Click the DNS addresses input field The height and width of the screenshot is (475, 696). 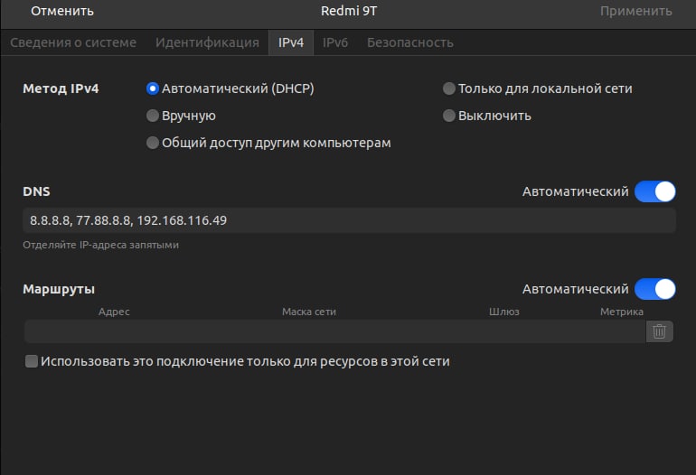point(348,220)
